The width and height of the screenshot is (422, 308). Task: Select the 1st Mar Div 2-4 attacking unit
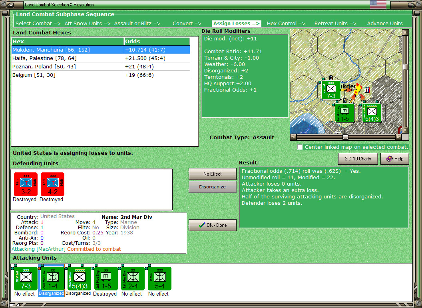coord(133,279)
